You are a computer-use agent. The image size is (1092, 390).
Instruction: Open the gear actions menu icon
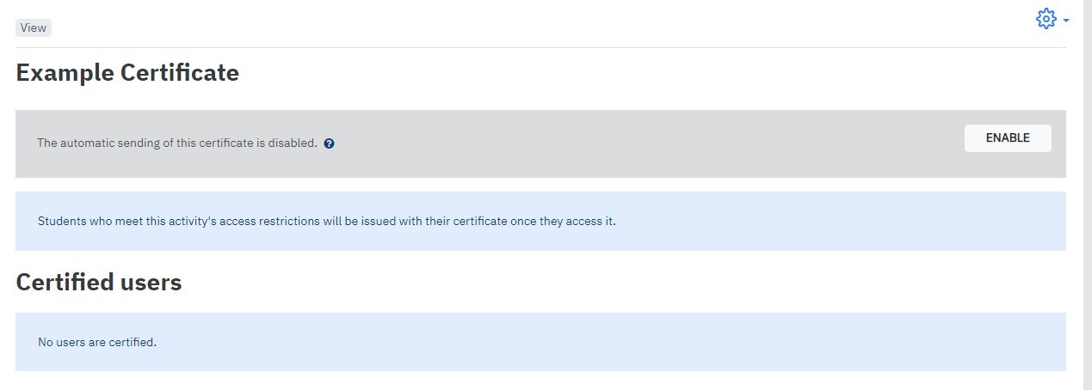coord(1046,19)
